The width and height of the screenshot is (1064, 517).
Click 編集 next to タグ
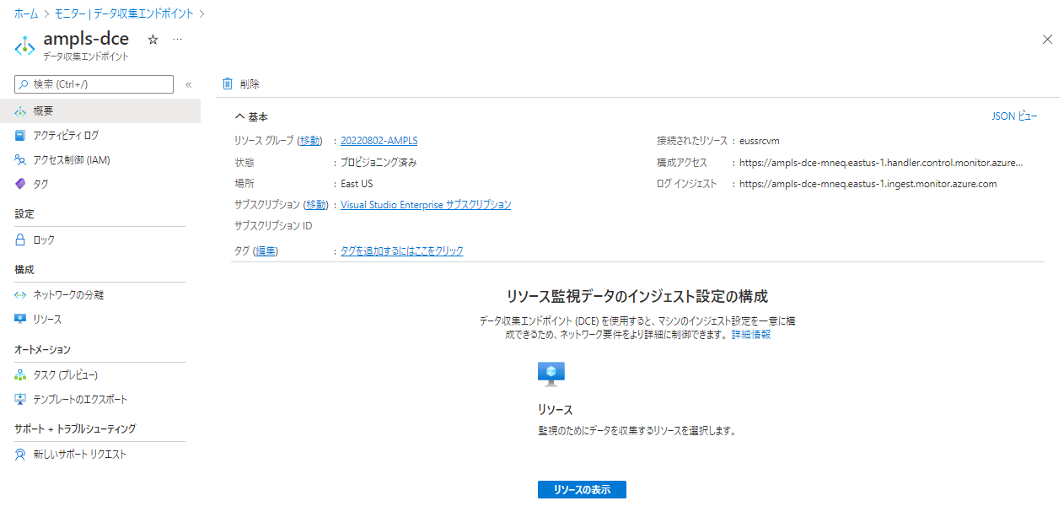coord(266,251)
